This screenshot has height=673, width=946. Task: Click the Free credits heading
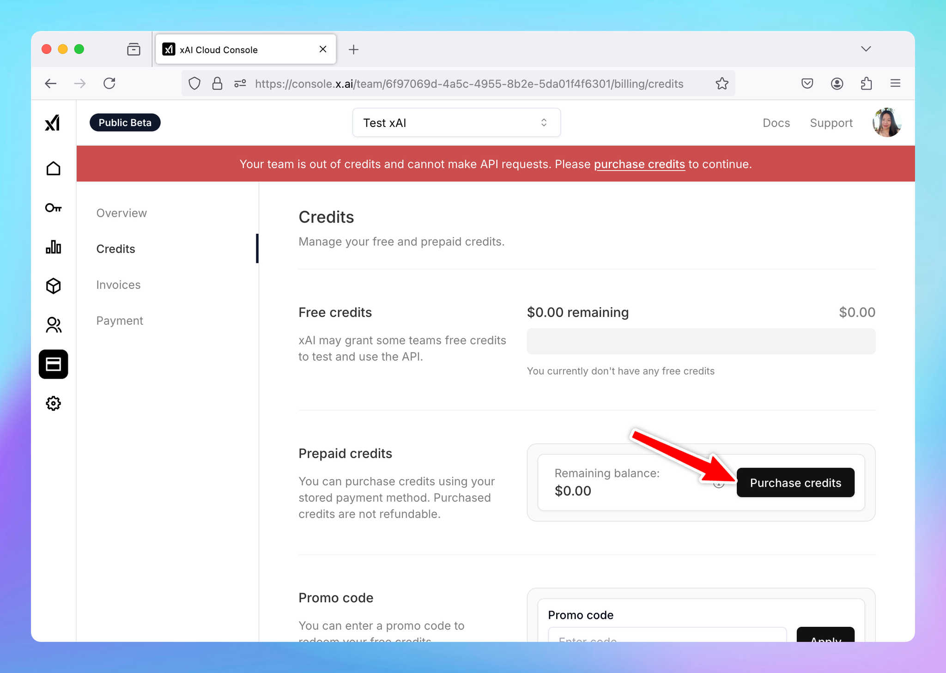[335, 313]
